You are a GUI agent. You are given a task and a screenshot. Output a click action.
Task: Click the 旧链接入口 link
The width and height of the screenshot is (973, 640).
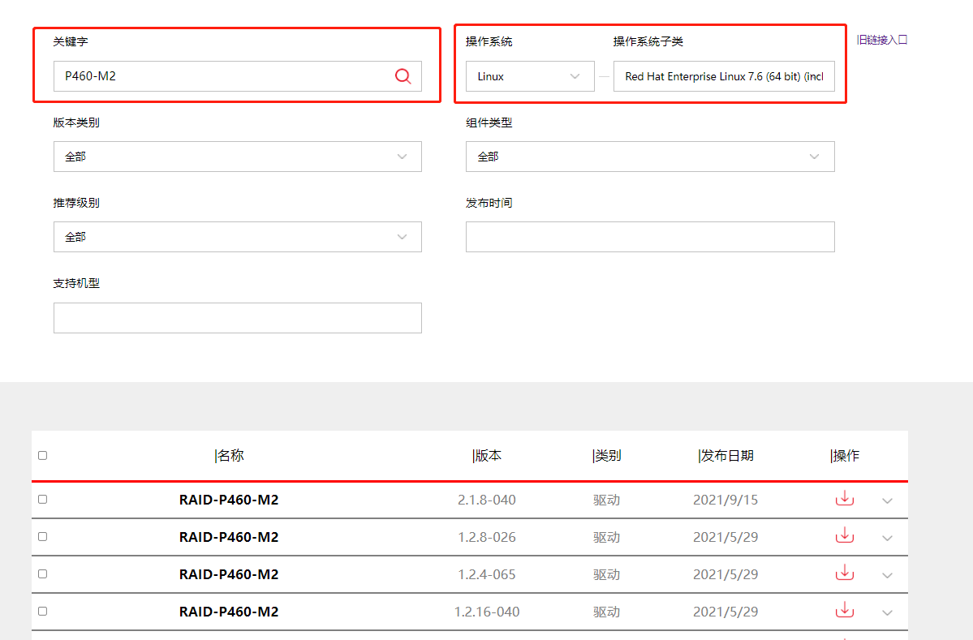(881, 40)
